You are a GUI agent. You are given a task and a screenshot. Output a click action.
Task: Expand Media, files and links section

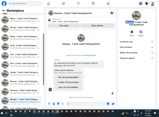(136, 53)
